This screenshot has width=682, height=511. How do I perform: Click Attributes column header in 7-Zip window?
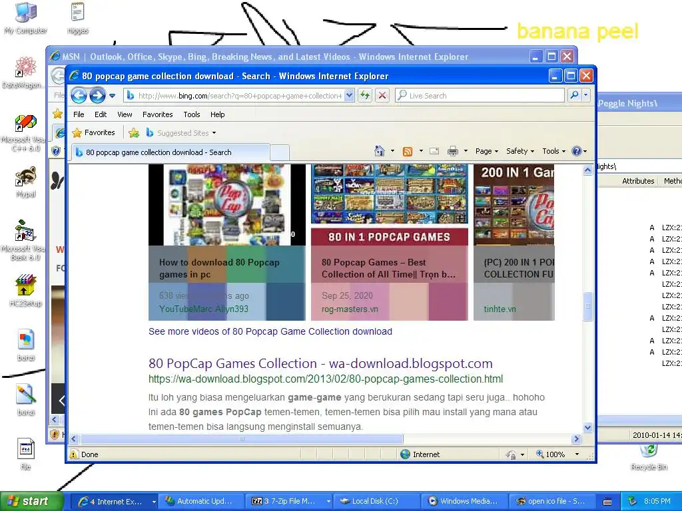(638, 181)
